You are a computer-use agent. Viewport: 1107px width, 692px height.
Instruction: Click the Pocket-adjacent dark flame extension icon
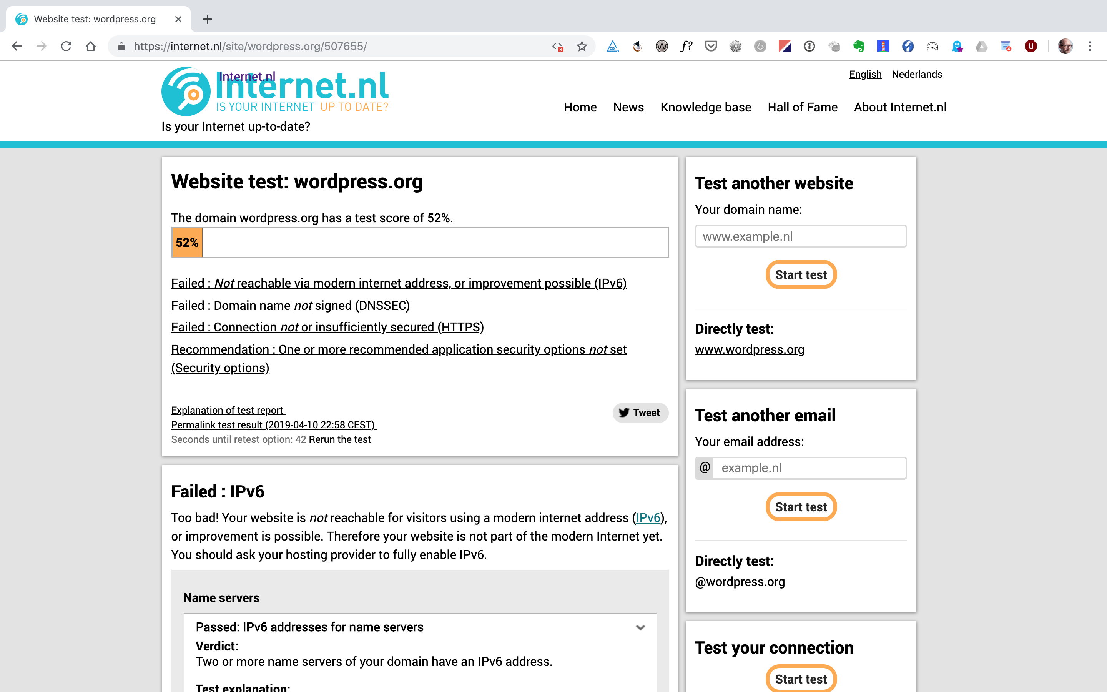pyautogui.click(x=637, y=46)
